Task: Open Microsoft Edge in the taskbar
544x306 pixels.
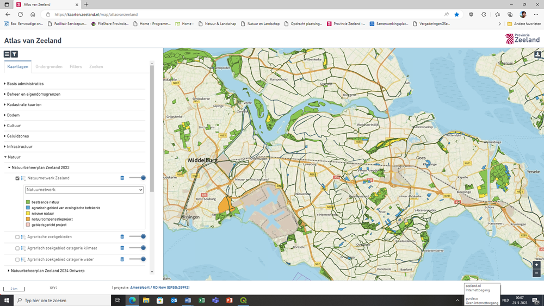Action: coord(132,301)
